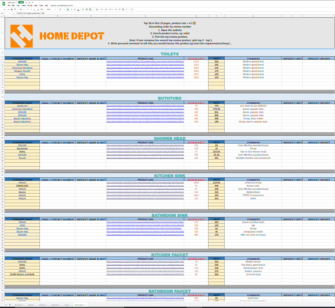The height and width of the screenshot is (308, 335).
Task: Select the ZLINE Kitchen and Bath cell
Action: pyautogui.click(x=22, y=274)
